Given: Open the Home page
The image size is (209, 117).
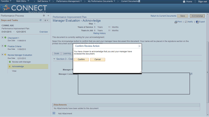Looking at the screenshot, I should point(187,1).
